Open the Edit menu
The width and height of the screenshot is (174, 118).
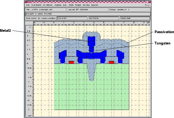coord(66,5)
